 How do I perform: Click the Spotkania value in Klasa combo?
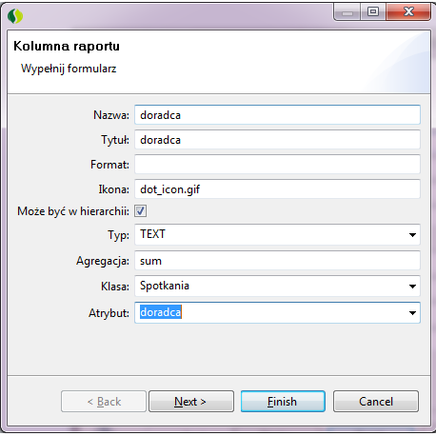point(165,286)
